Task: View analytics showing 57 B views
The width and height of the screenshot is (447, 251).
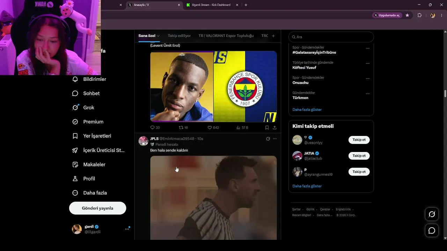Action: (242, 128)
